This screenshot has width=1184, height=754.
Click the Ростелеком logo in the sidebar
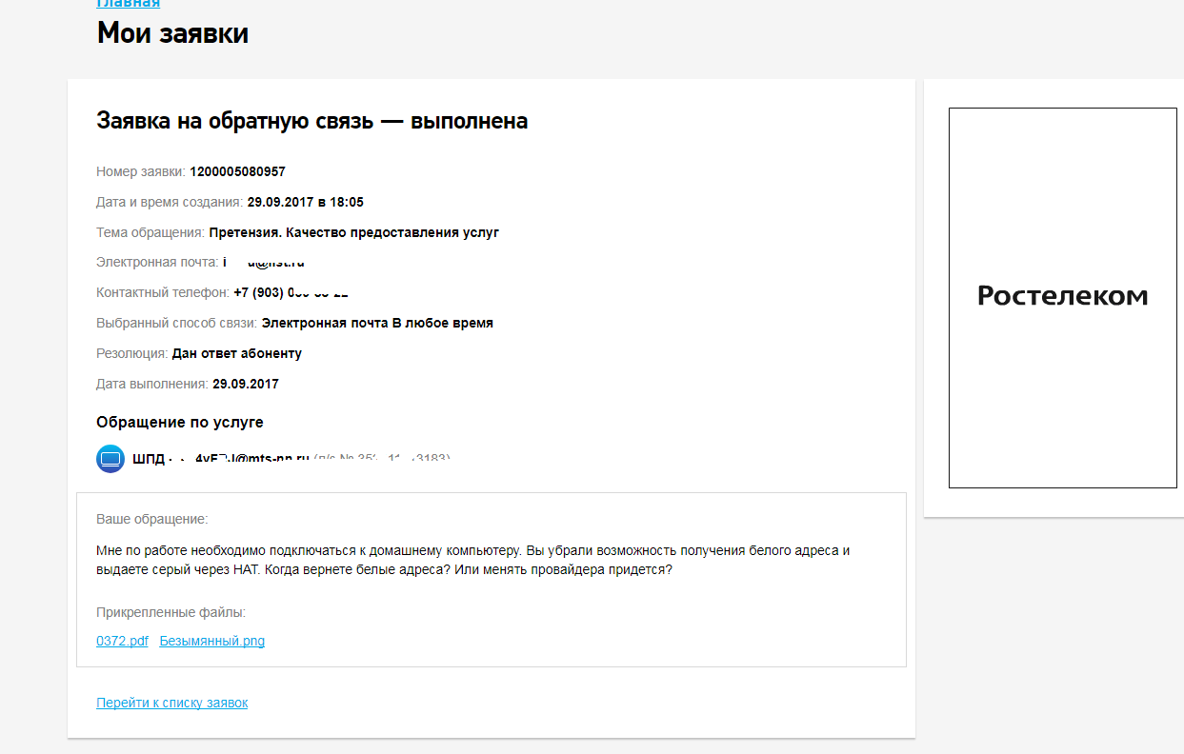click(x=1061, y=296)
